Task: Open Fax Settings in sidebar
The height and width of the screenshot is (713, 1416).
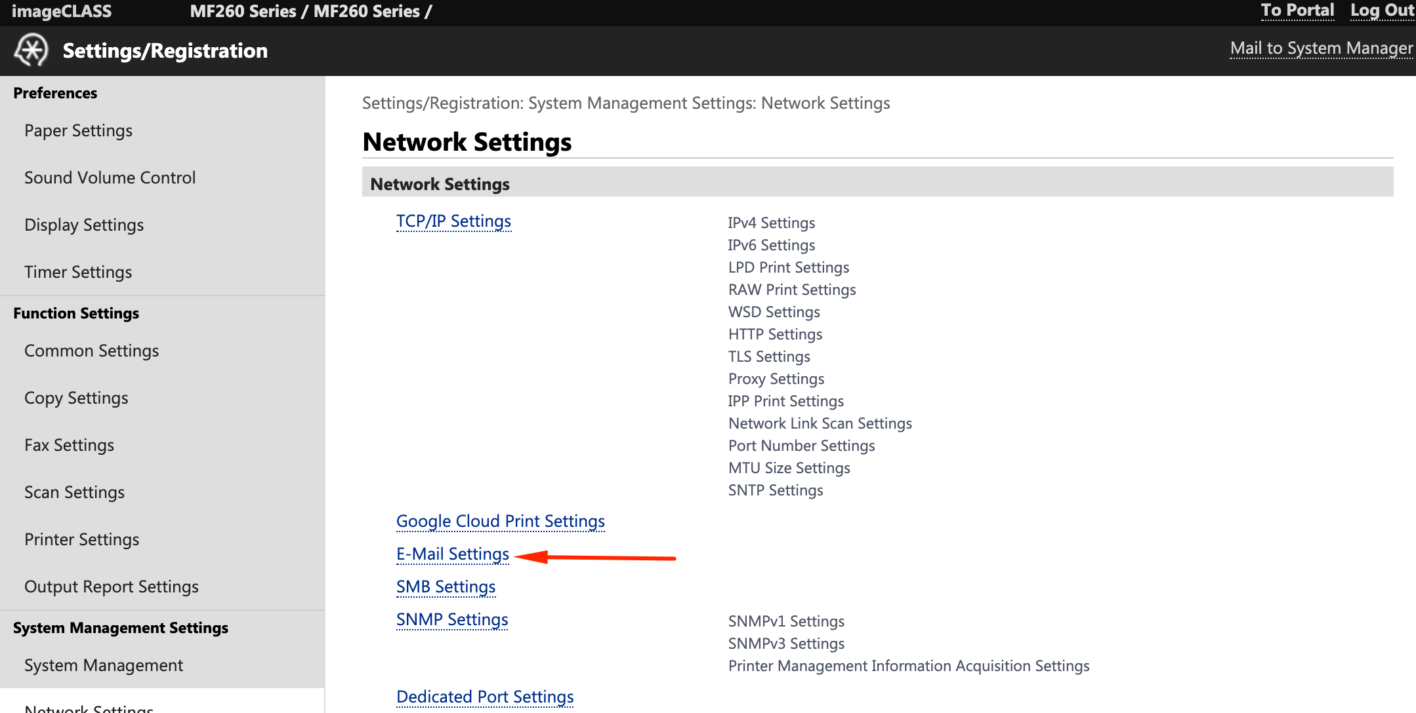Action: (69, 445)
